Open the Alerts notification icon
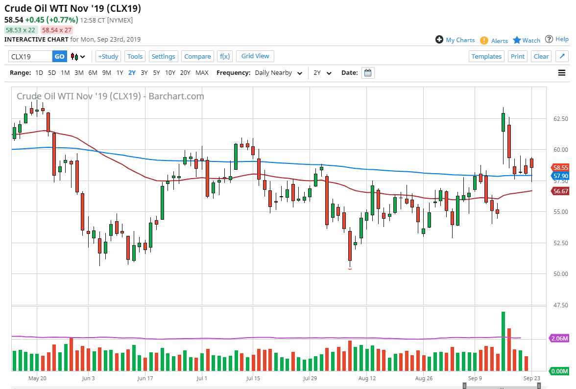 pyautogui.click(x=484, y=40)
